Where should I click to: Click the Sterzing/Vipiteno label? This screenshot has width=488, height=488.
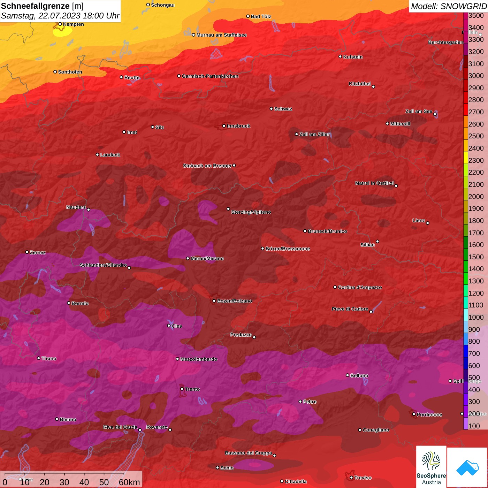(x=251, y=212)
